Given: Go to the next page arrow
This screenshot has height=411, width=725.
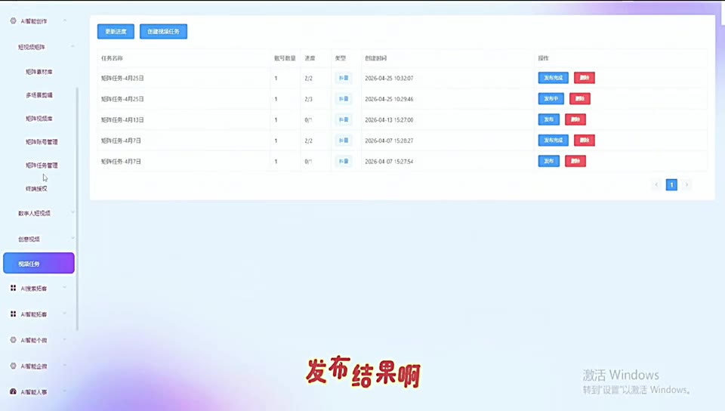Looking at the screenshot, I should 686,185.
